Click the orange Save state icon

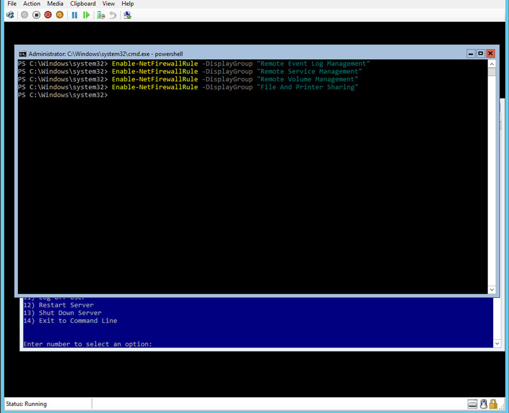pyautogui.click(x=60, y=15)
